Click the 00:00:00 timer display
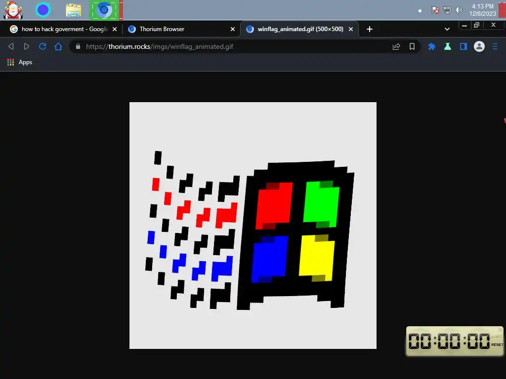 [449, 341]
